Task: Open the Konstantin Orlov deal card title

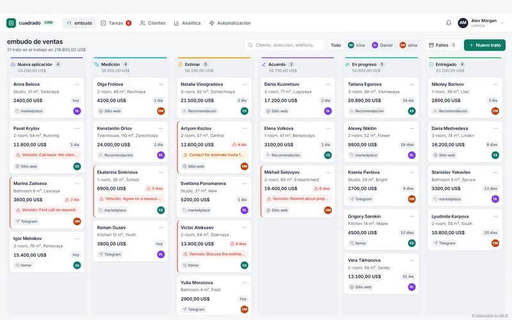Action: click(115, 129)
